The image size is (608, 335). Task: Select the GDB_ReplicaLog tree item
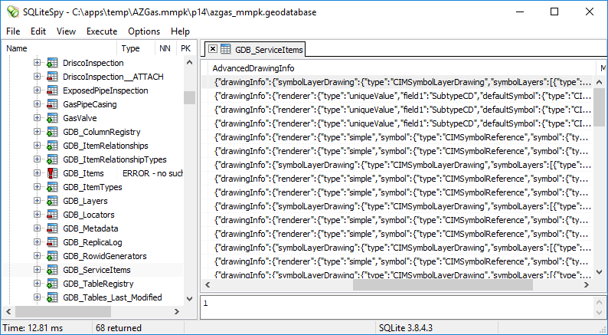[x=93, y=242]
